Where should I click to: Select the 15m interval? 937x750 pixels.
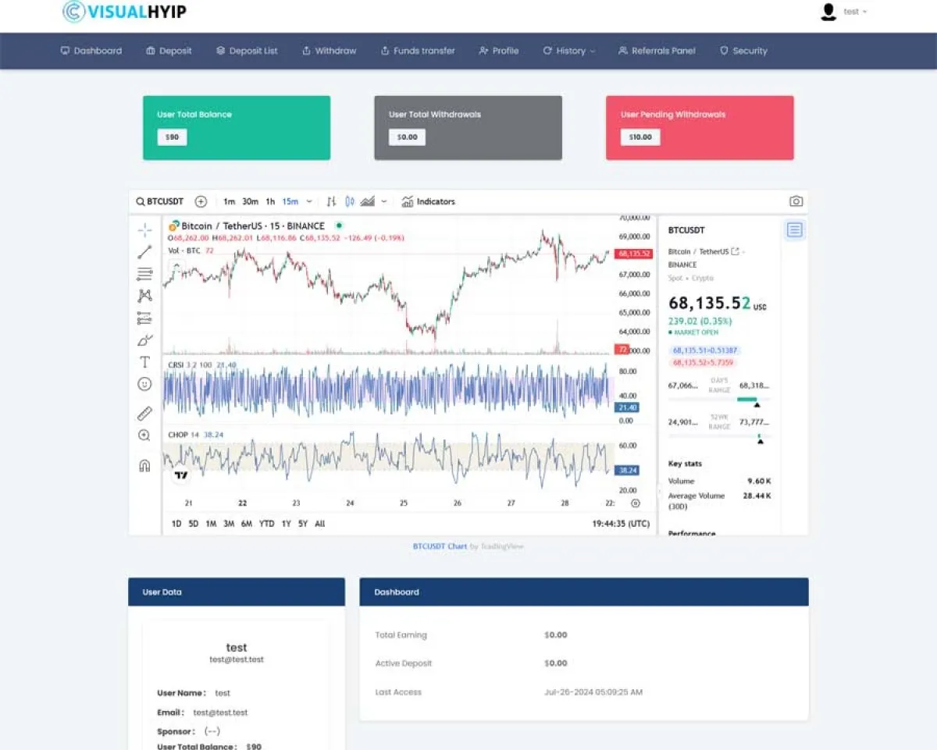[x=290, y=201]
